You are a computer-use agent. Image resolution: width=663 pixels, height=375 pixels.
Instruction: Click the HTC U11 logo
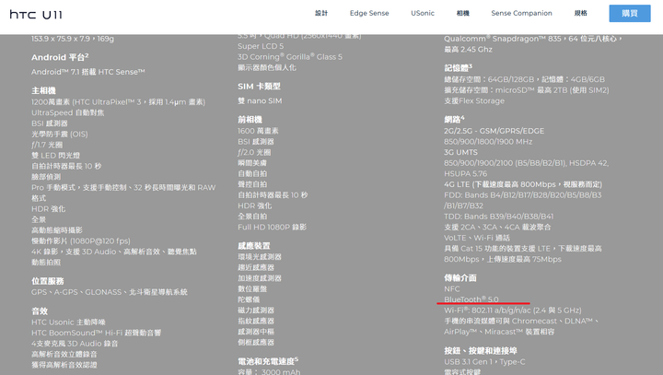coord(36,15)
